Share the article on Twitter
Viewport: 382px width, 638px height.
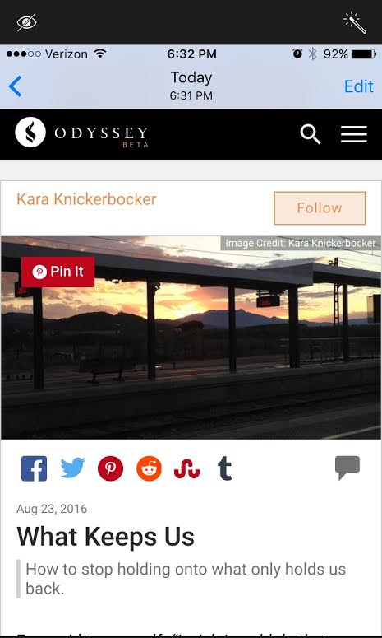click(x=72, y=468)
